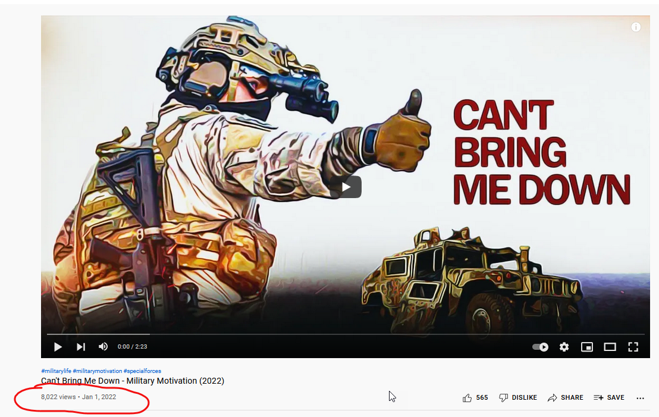The height and width of the screenshot is (417, 659).
Task: Like the video with thumbs up
Action: (467, 397)
